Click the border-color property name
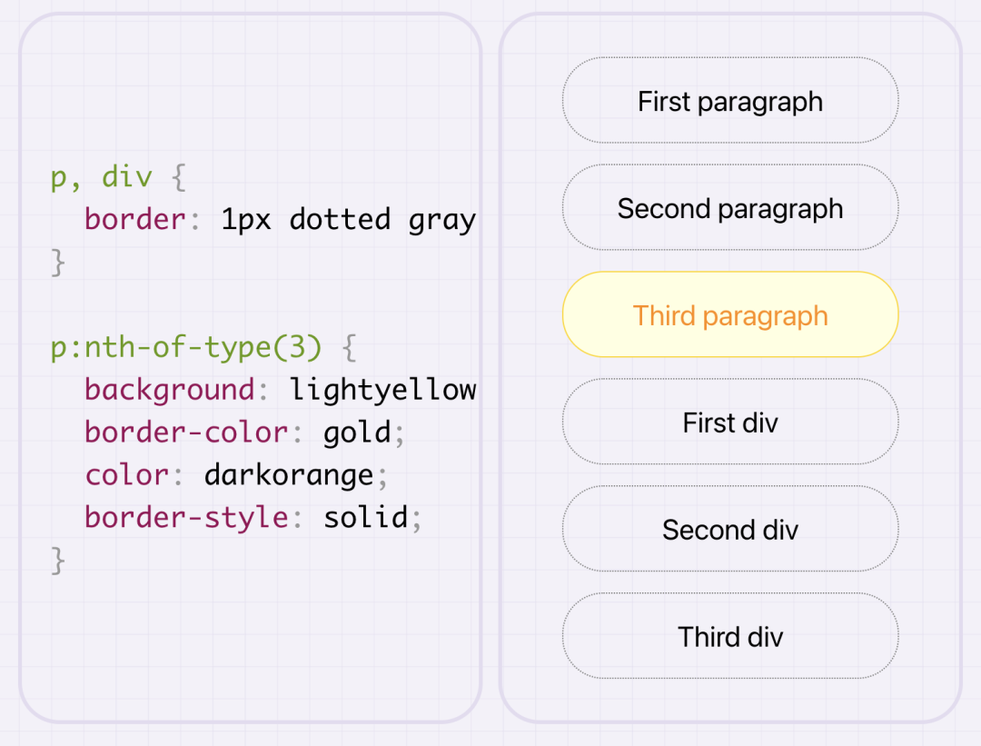981x746 pixels. (186, 432)
